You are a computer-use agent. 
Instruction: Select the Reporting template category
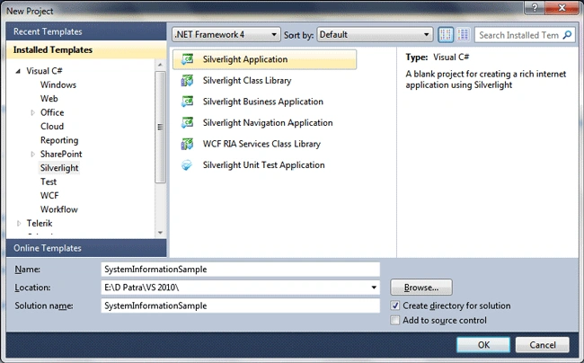(x=59, y=140)
